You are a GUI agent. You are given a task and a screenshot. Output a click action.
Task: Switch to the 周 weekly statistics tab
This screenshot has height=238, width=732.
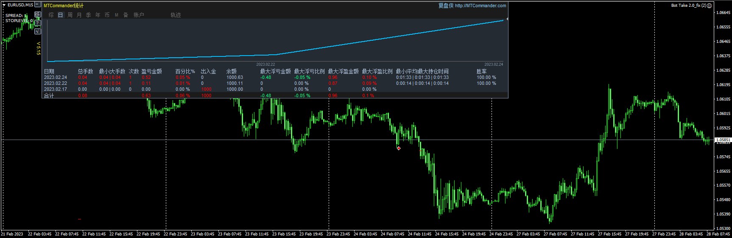click(x=70, y=15)
